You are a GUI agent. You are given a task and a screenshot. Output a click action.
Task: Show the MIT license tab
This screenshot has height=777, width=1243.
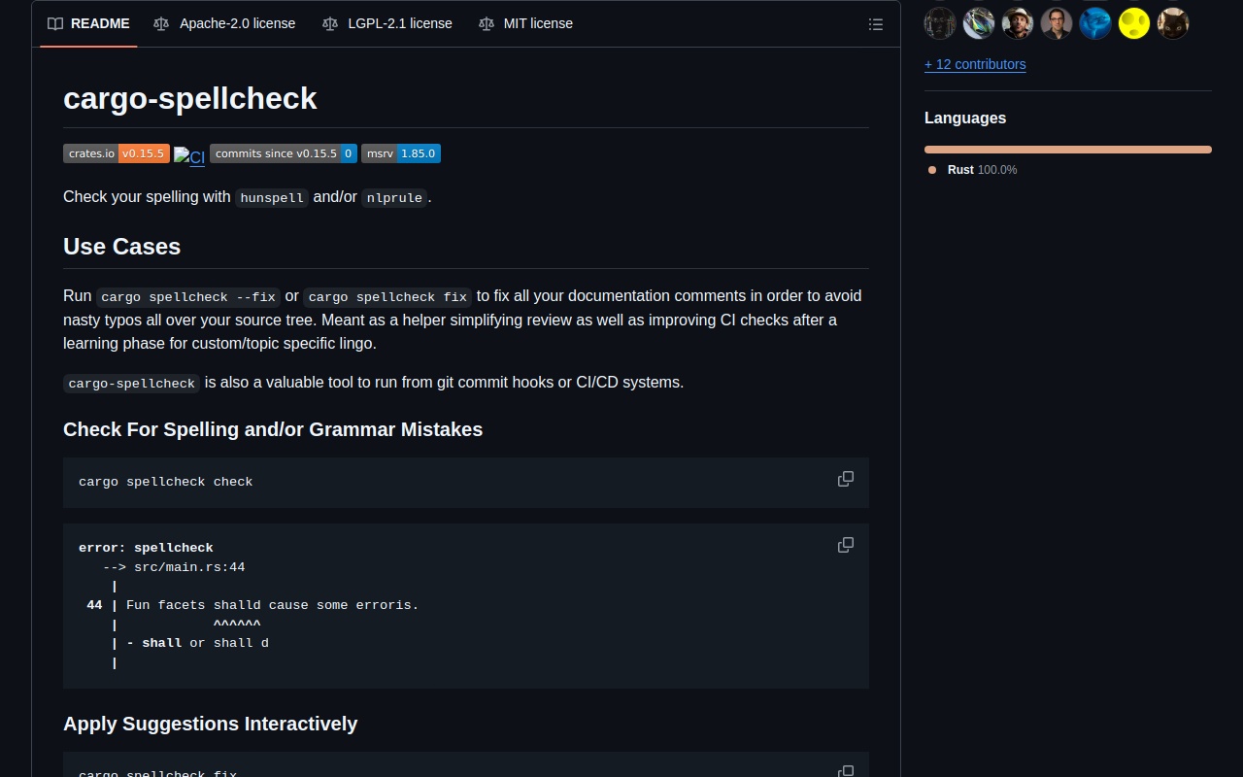coord(525,23)
